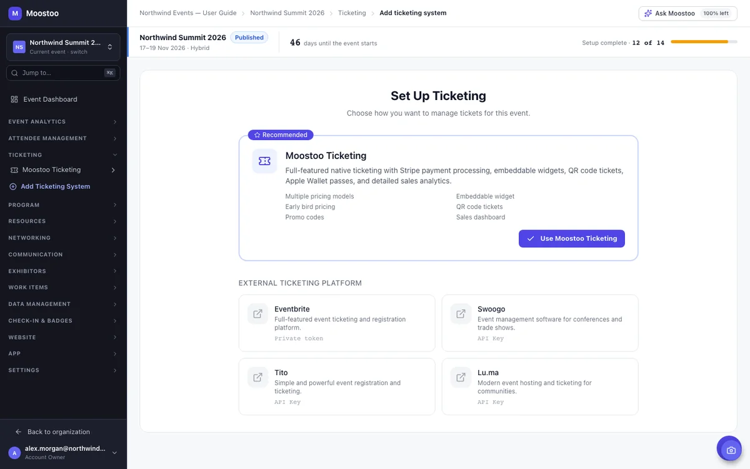Click the Moostoo Ticketing ticket icon in sidebar
This screenshot has height=469, width=750.
click(x=14, y=170)
